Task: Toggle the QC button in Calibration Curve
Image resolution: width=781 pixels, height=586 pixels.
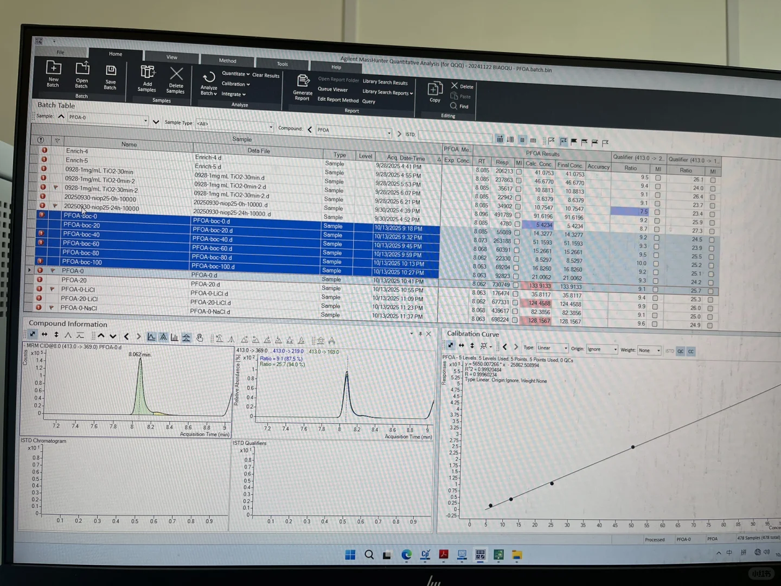Action: click(681, 351)
